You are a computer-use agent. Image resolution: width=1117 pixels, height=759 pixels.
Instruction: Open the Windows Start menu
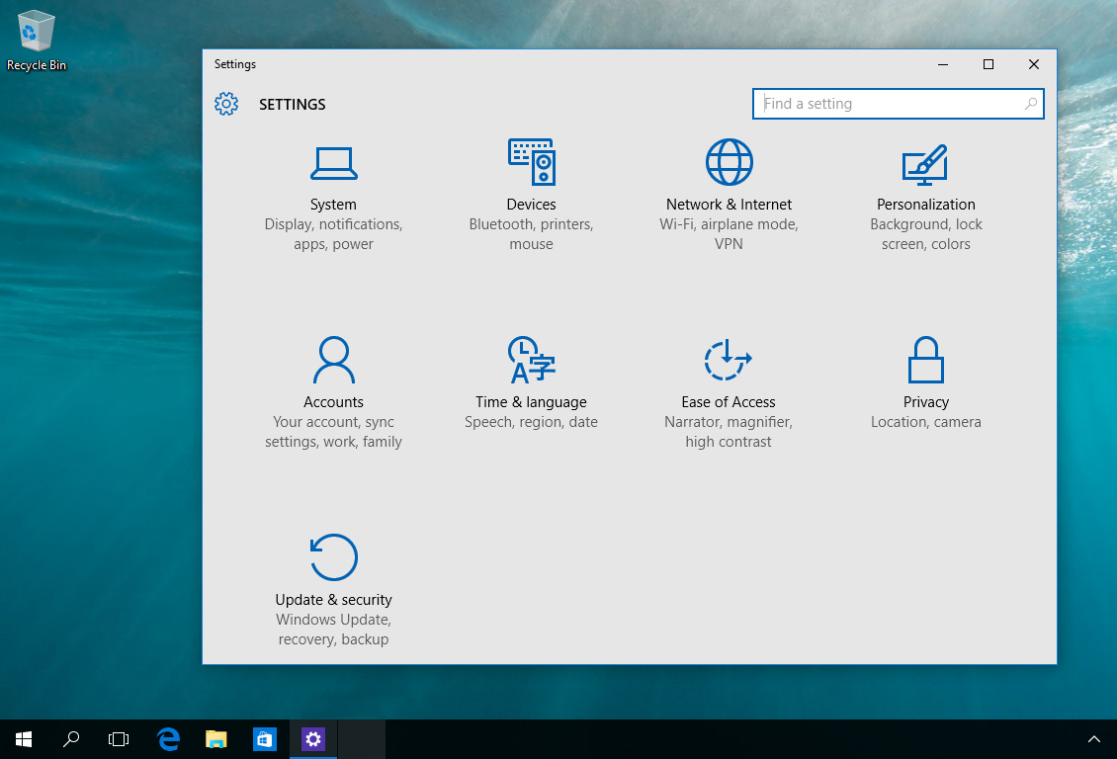(x=24, y=740)
